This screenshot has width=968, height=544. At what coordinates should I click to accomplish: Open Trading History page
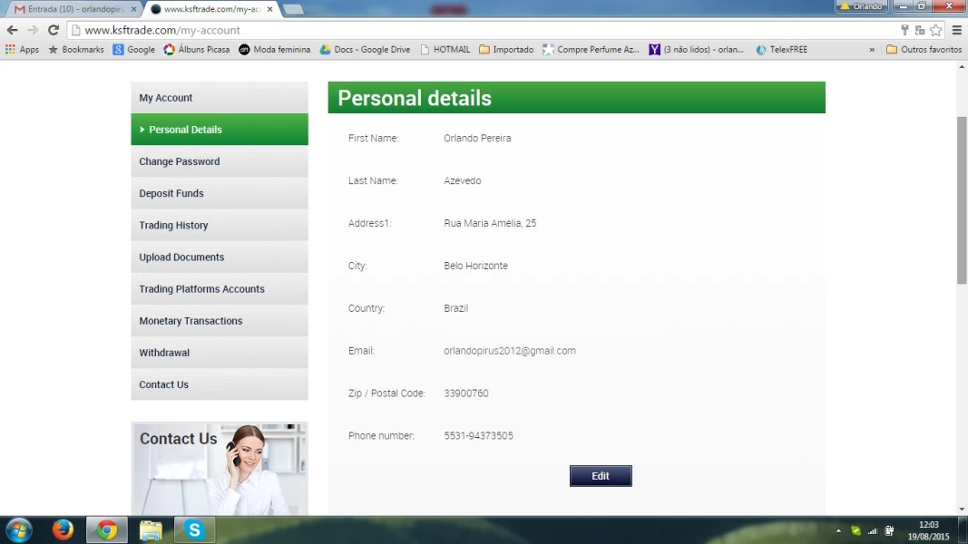220,225
